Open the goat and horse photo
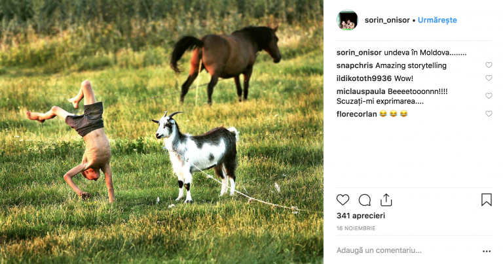 162,132
